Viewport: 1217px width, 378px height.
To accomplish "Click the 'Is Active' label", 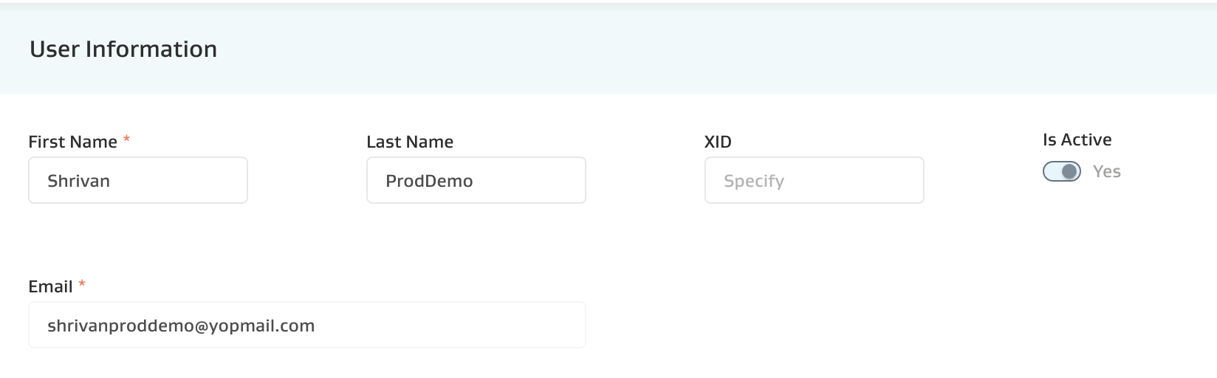I will click(x=1077, y=140).
